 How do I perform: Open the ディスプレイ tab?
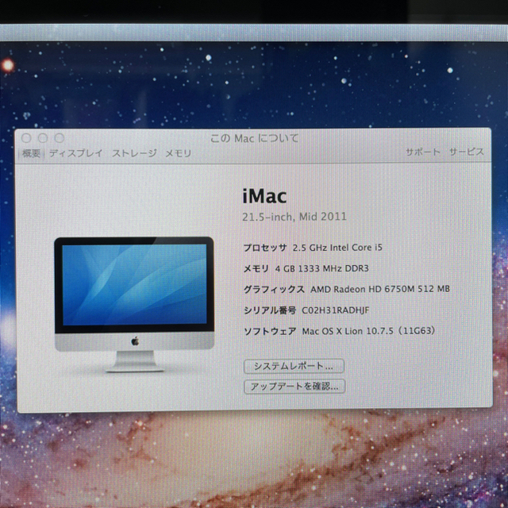coord(76,153)
